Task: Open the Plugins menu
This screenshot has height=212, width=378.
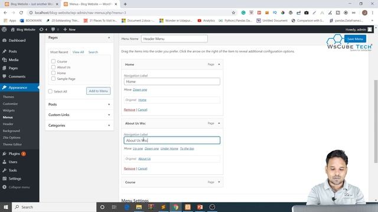Action: click(14, 154)
